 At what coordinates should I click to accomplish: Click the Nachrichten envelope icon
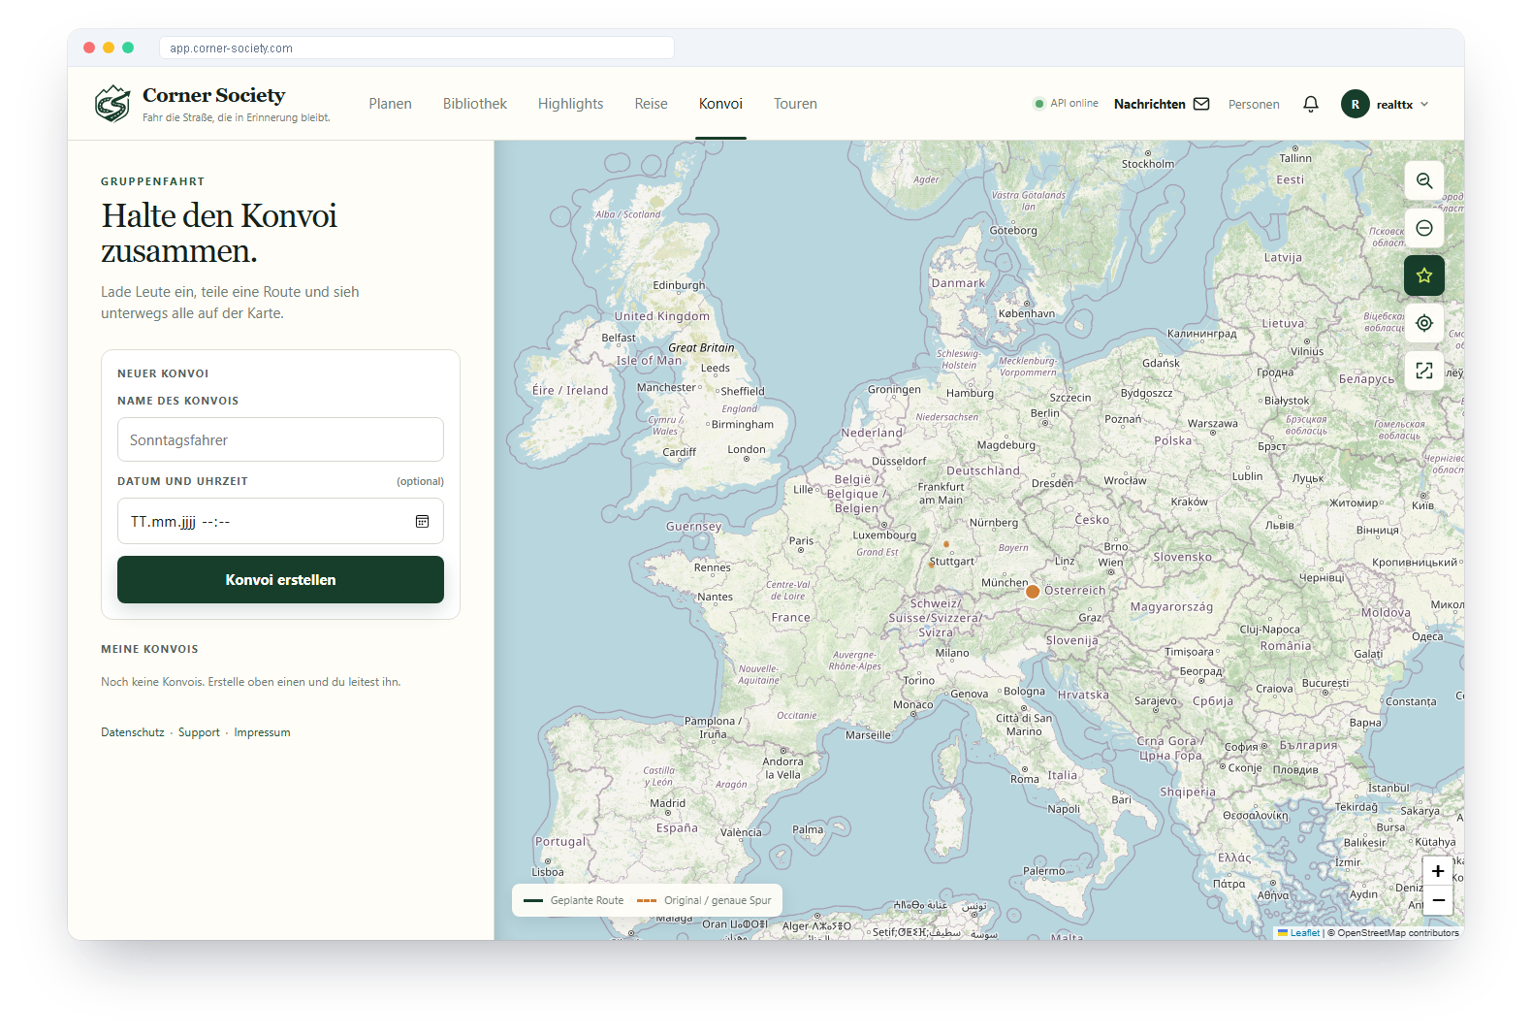click(1201, 104)
